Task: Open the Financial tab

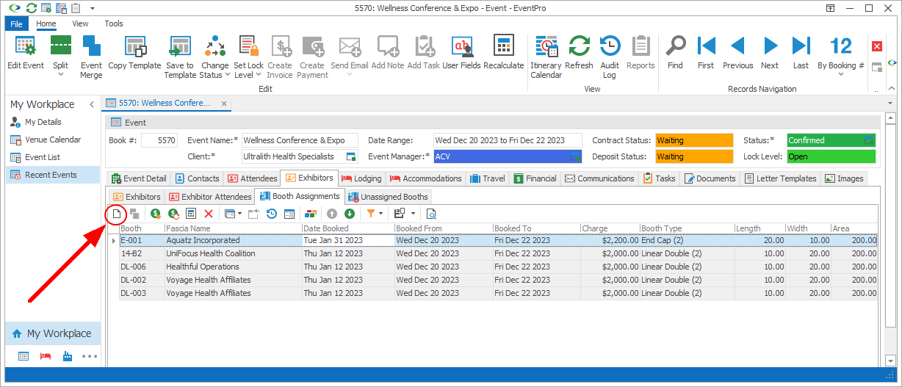Action: 535,178
